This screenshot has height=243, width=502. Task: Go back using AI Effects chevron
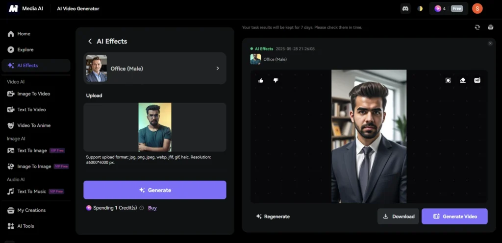90,42
